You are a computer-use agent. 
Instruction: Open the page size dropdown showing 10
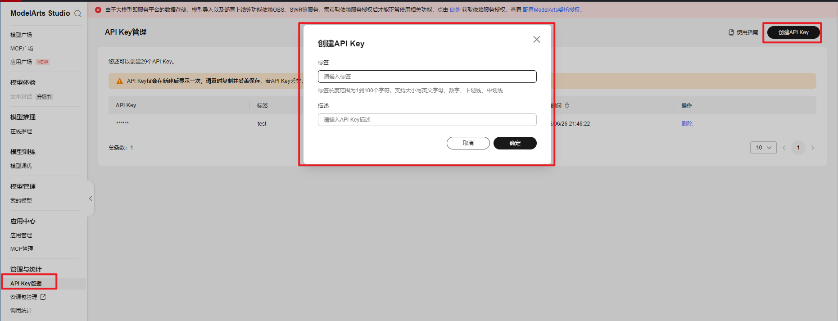click(x=763, y=148)
